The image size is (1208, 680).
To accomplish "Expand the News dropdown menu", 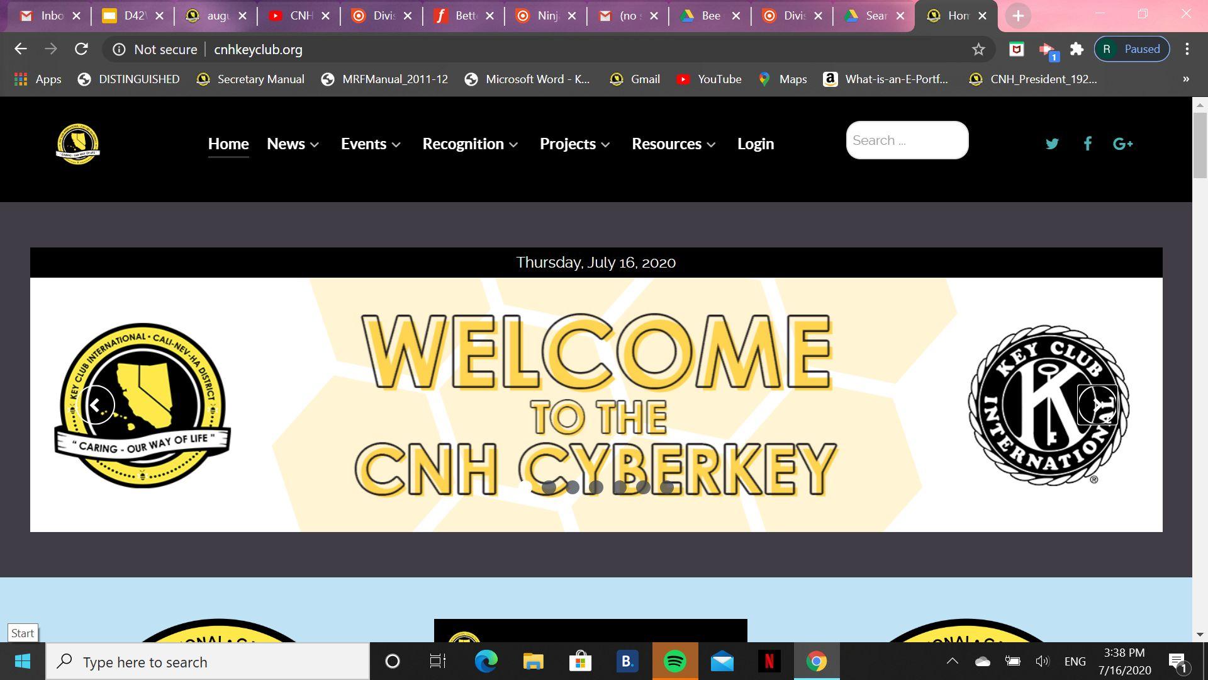I will tap(293, 144).
